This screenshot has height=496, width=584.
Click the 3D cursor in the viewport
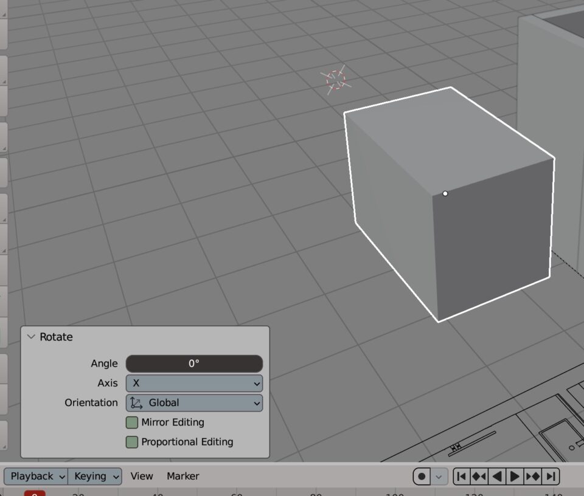click(x=335, y=80)
